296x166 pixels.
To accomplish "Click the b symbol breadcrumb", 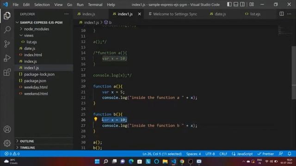I will (108, 23).
